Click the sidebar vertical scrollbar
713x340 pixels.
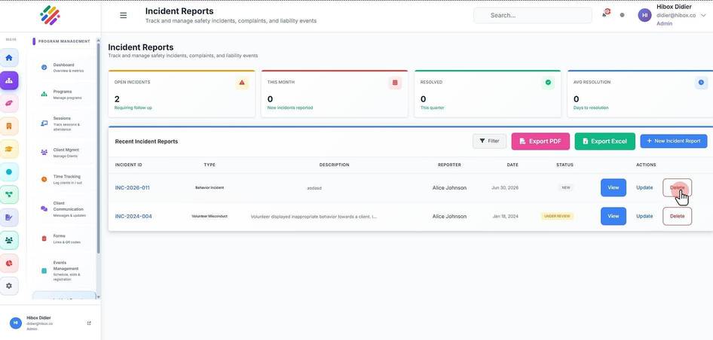98,147
